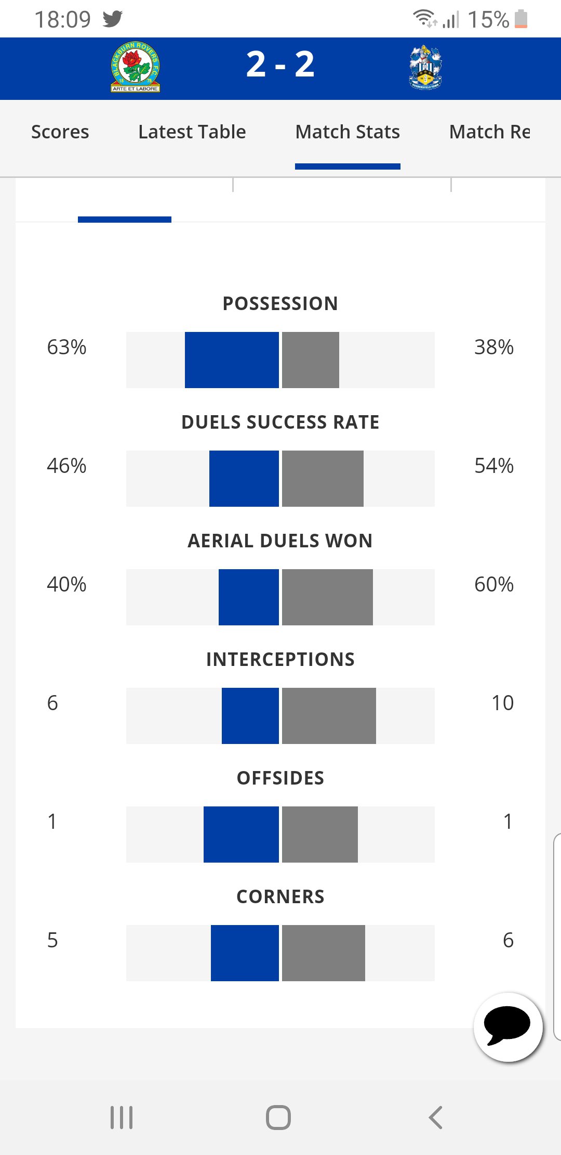Screen dimensions: 561x1155
Task: Tap the Aerial Duels Won heading
Action: pyautogui.click(x=280, y=541)
